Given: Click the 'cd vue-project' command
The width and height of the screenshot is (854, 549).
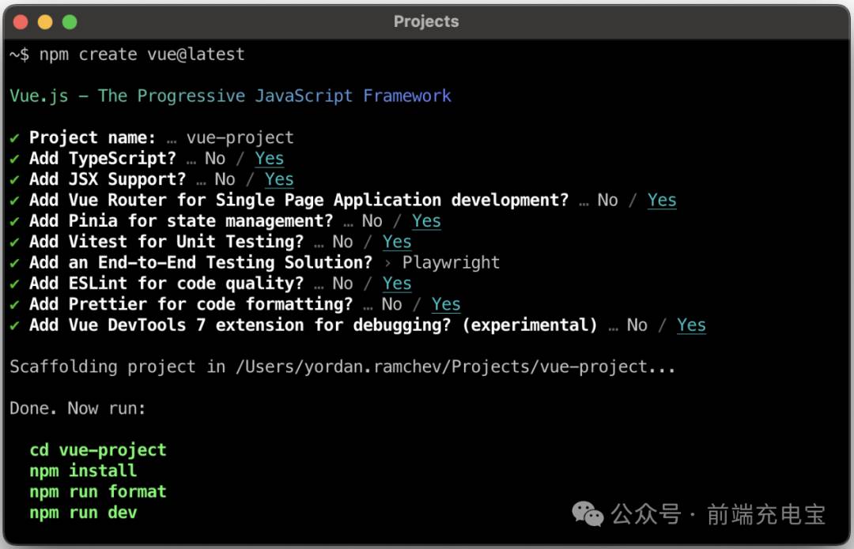Looking at the screenshot, I should [x=98, y=450].
